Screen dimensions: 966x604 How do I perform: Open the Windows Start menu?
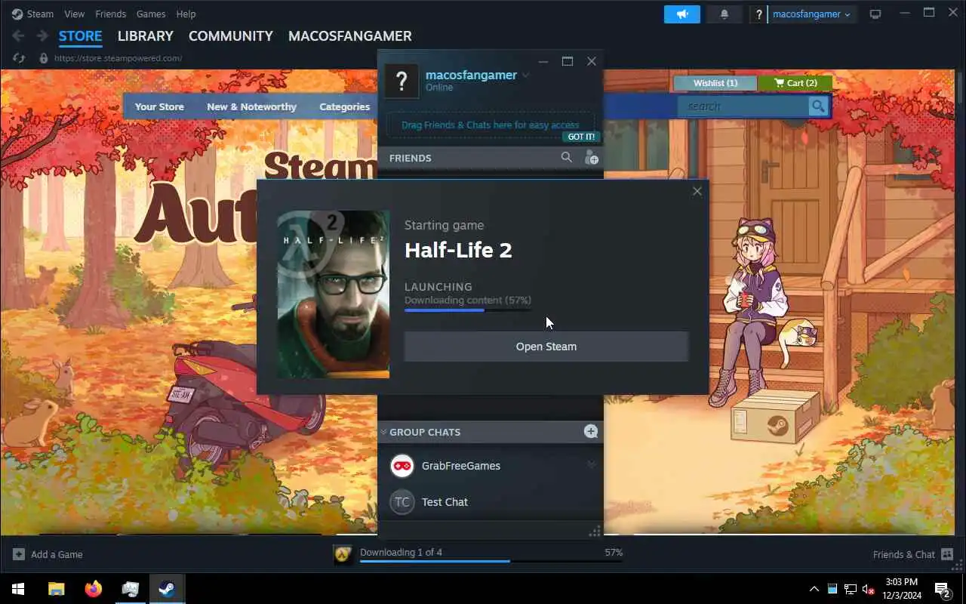[x=18, y=589]
